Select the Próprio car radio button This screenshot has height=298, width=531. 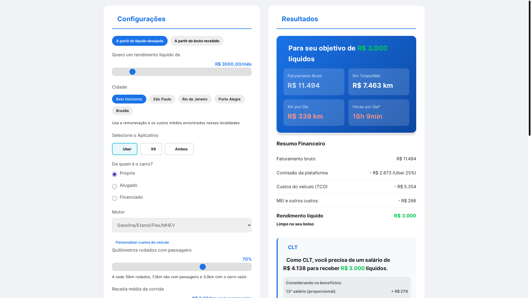114,174
